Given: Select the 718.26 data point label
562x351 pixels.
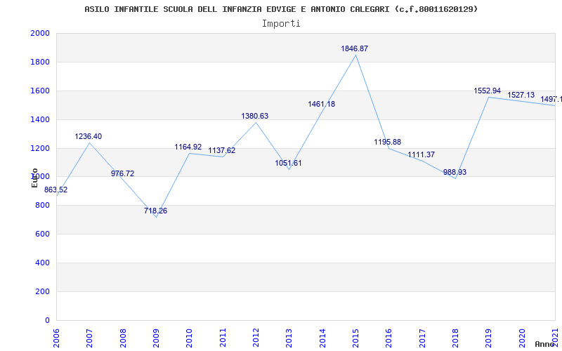Looking at the screenshot, I should [155, 211].
